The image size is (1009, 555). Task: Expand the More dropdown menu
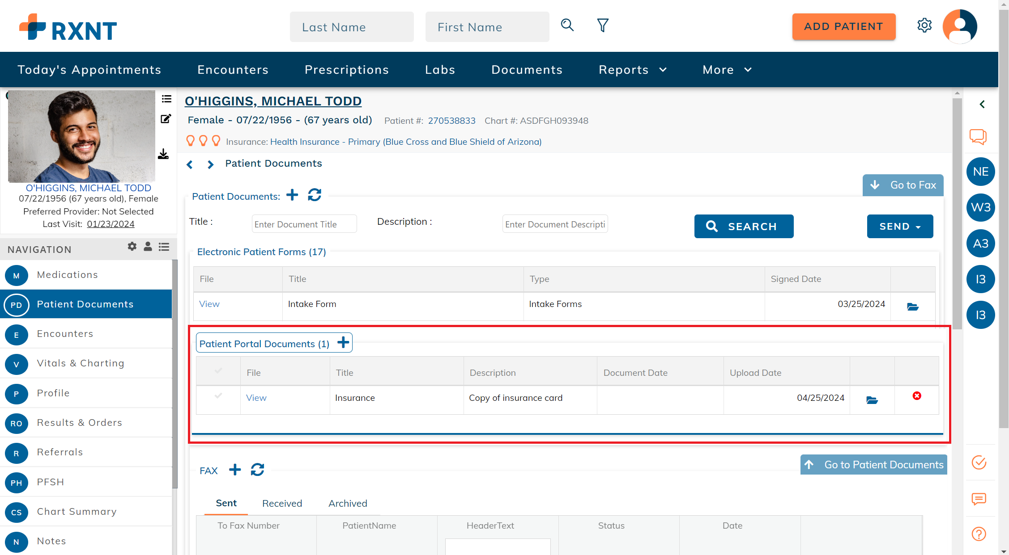point(727,70)
